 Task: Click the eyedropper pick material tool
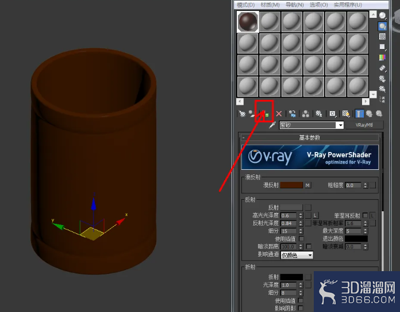click(x=272, y=125)
